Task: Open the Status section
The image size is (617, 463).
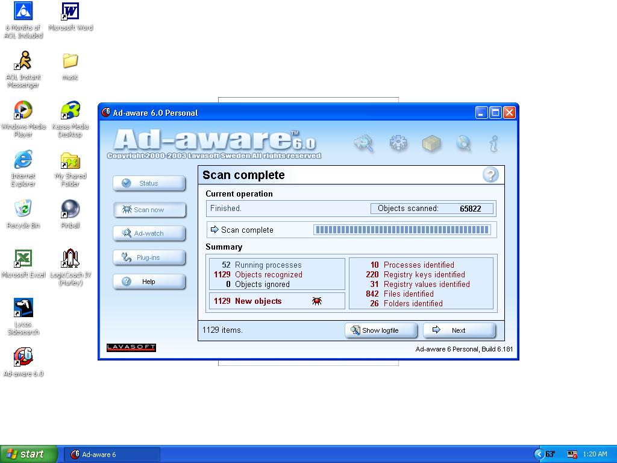Action: coord(149,183)
